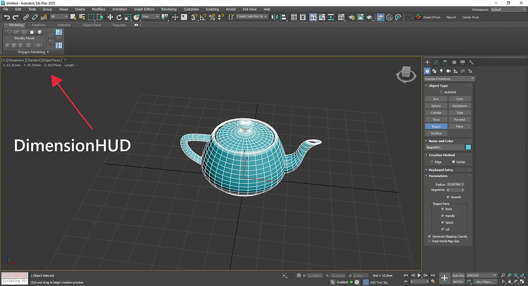Open the Rendering menu
This screenshot has height=286, width=528.
pos(169,9)
